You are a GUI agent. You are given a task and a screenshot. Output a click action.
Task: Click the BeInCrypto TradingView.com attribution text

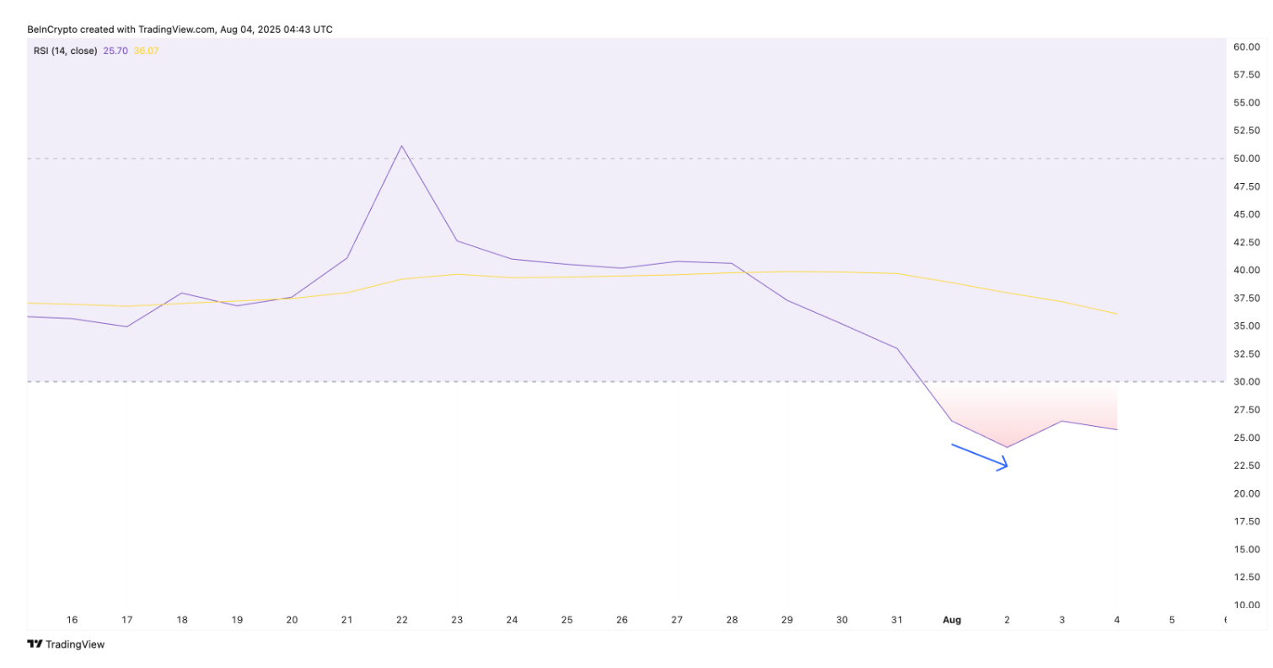(180, 30)
